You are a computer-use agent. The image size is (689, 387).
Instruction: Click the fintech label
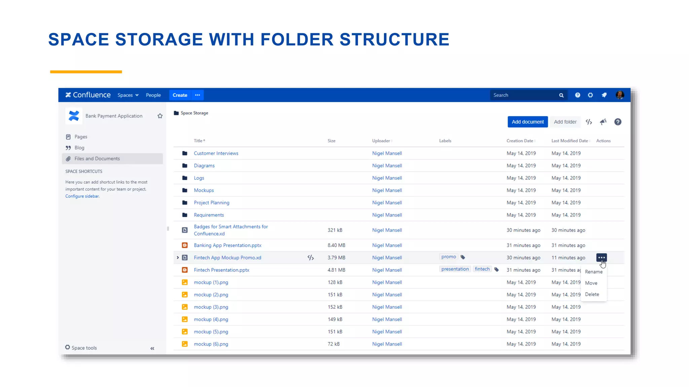(x=482, y=269)
